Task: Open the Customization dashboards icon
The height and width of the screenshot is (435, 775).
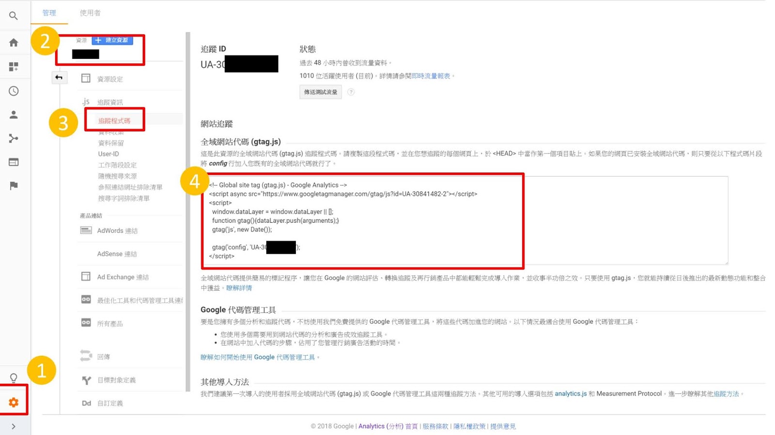Action: [x=14, y=67]
